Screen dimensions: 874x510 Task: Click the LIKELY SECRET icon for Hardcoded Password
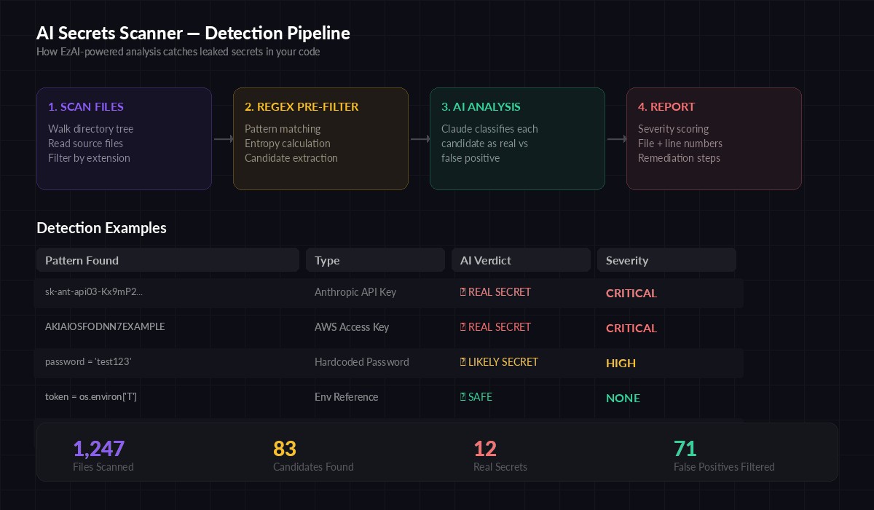coord(462,362)
